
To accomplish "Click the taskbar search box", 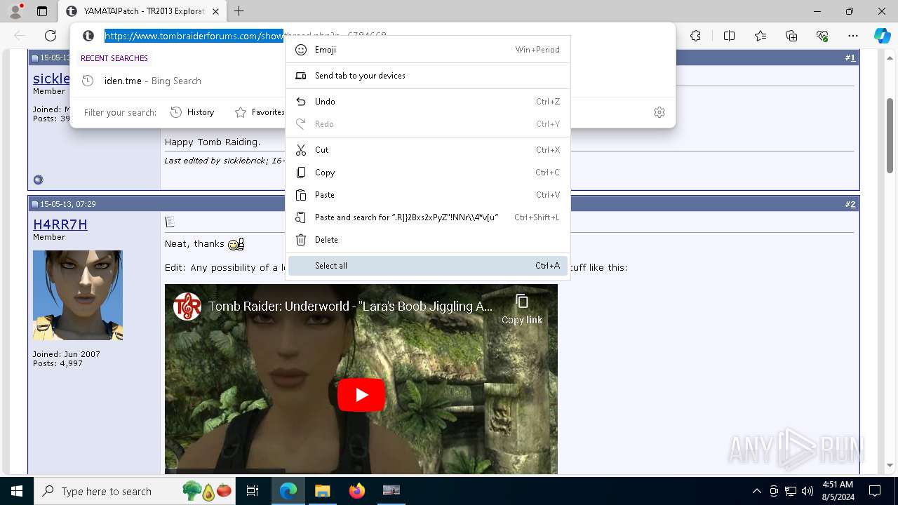I will pyautogui.click(x=135, y=491).
